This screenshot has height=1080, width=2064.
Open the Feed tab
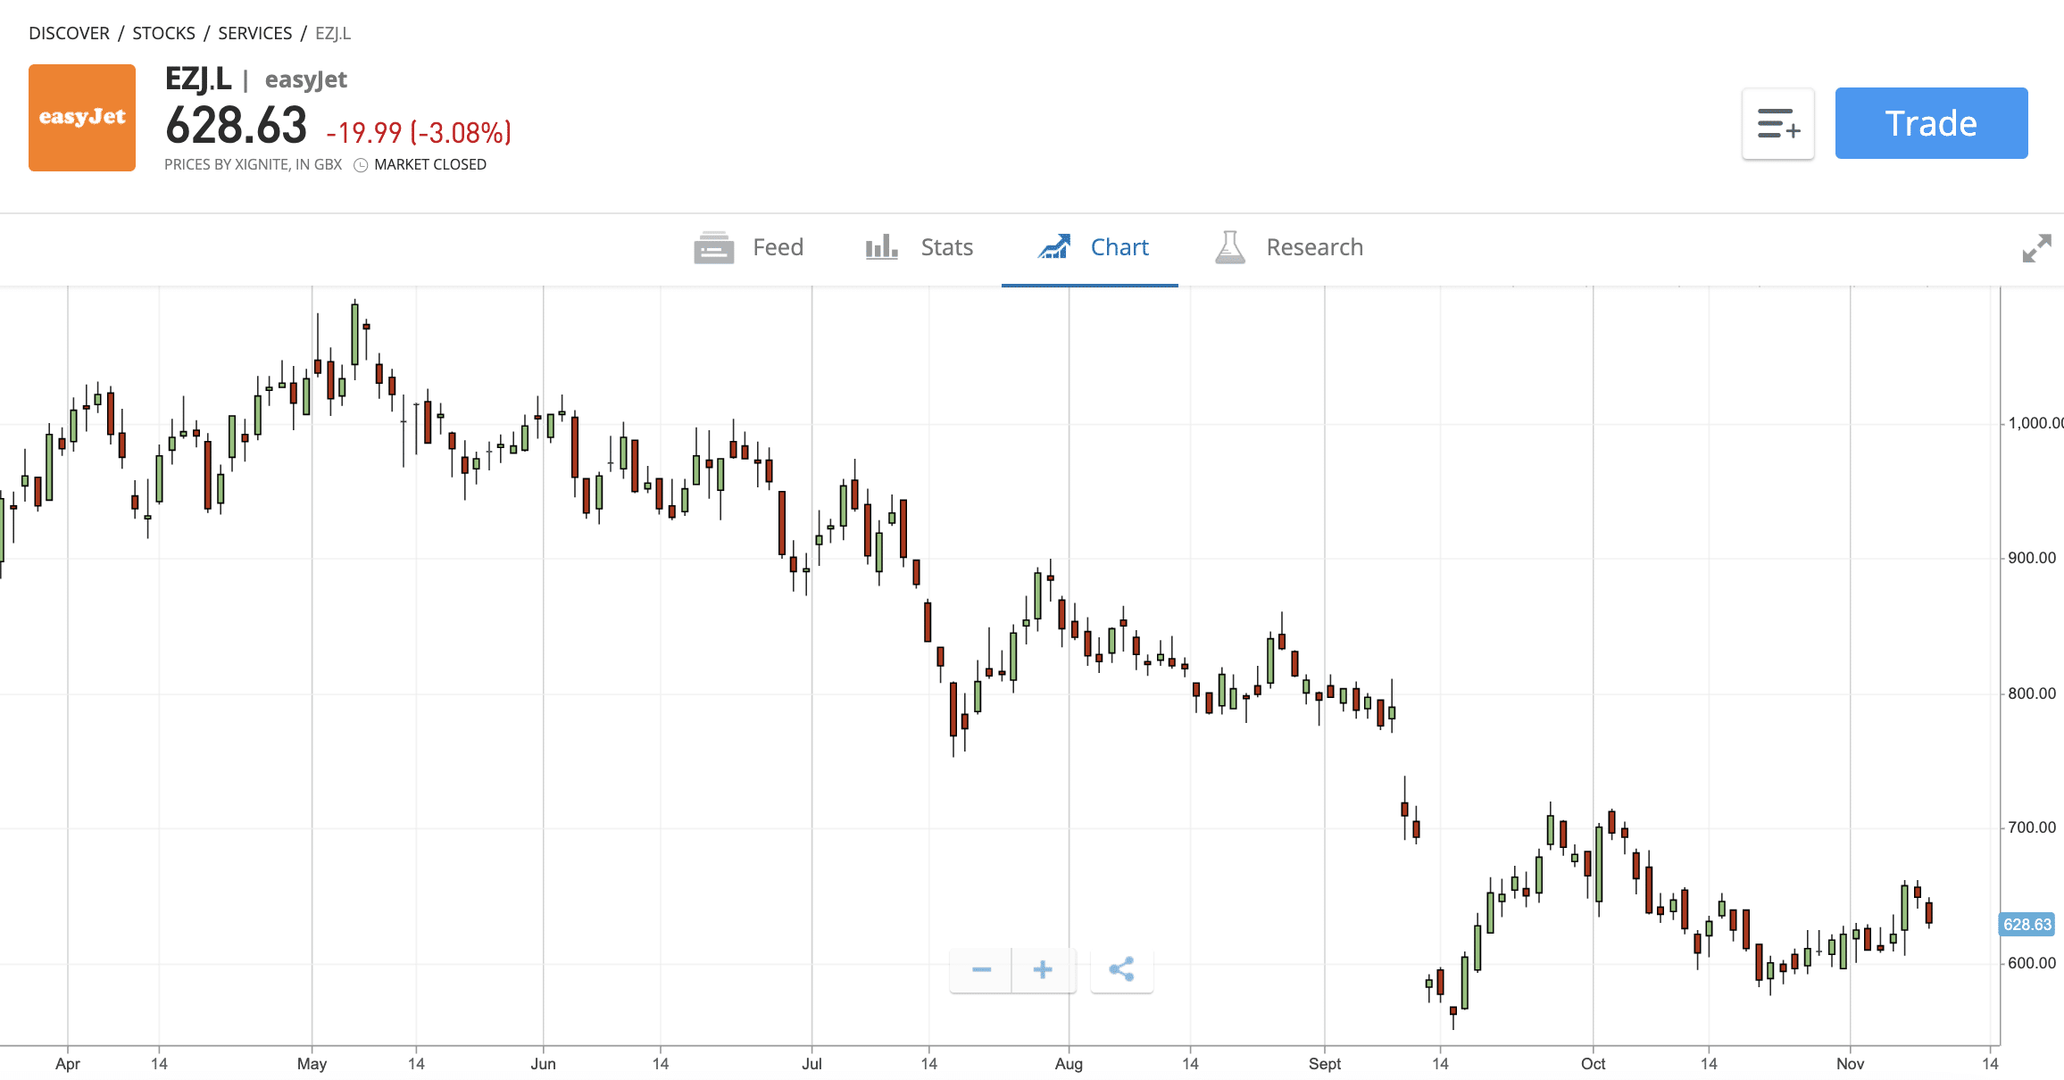[749, 247]
